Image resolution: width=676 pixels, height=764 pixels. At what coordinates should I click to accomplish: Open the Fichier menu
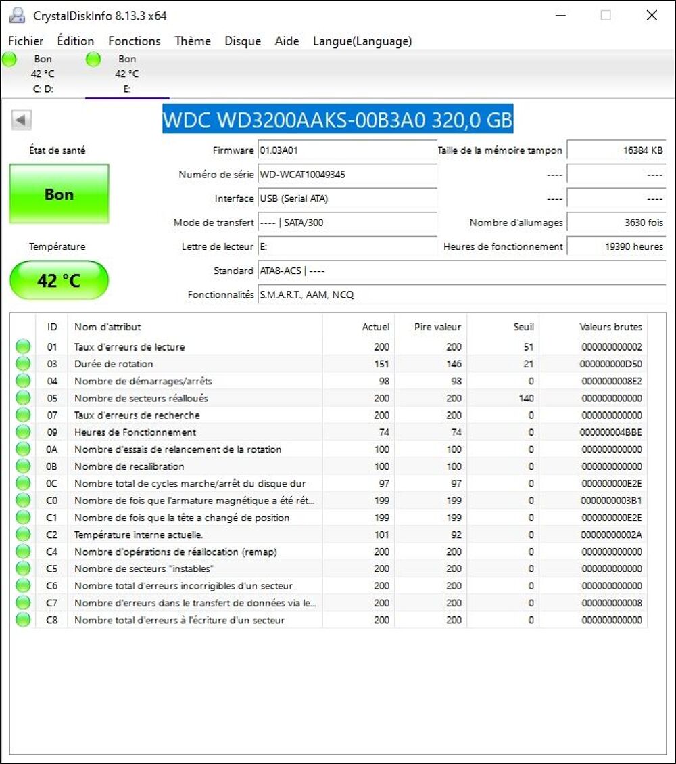point(26,41)
